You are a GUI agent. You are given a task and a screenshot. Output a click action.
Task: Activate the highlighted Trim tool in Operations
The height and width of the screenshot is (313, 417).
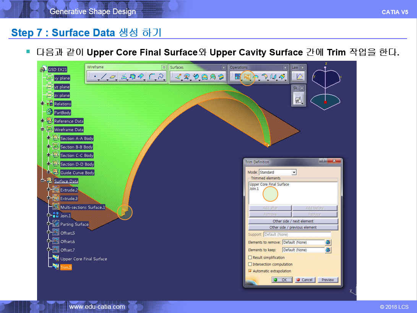click(247, 78)
